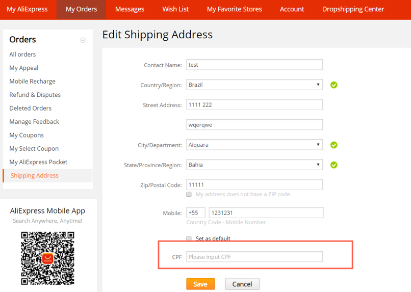
Task: Click green checkmark beside Country/Region
Action: tap(333, 85)
